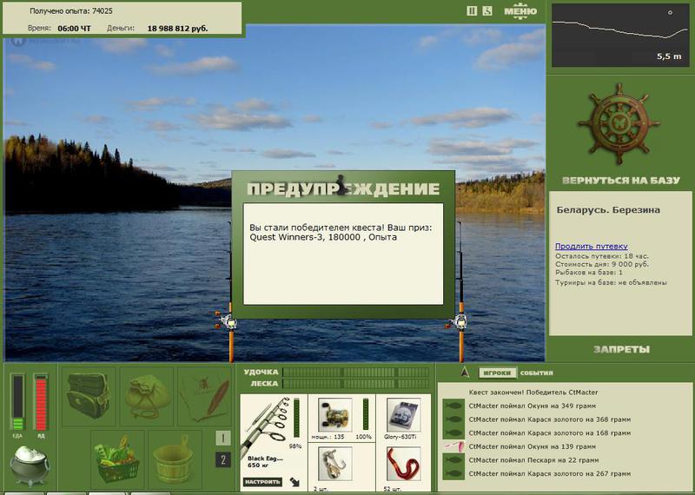Click the S icon next to pause

click(487, 10)
